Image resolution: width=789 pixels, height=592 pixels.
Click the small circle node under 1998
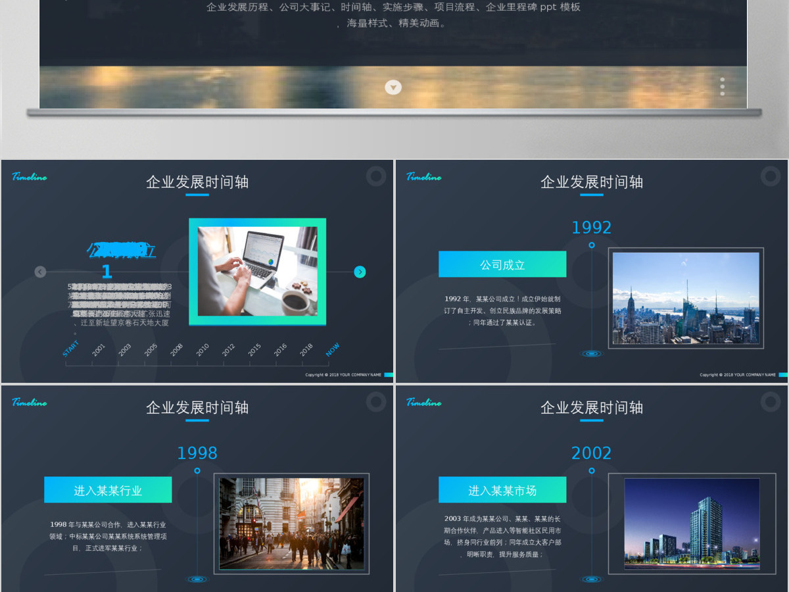tap(197, 471)
